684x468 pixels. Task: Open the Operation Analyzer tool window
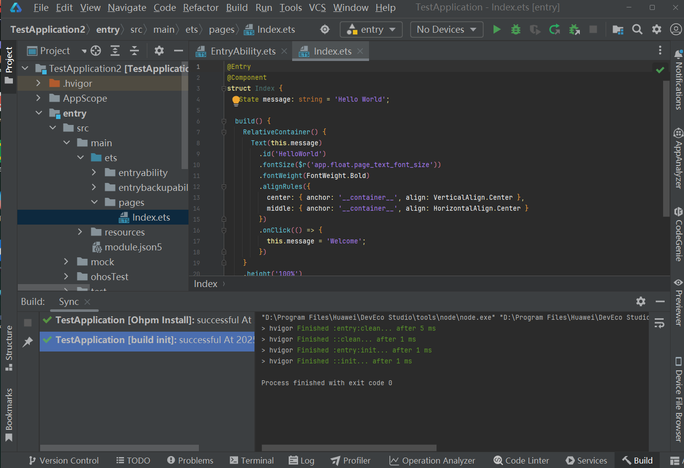(432, 461)
